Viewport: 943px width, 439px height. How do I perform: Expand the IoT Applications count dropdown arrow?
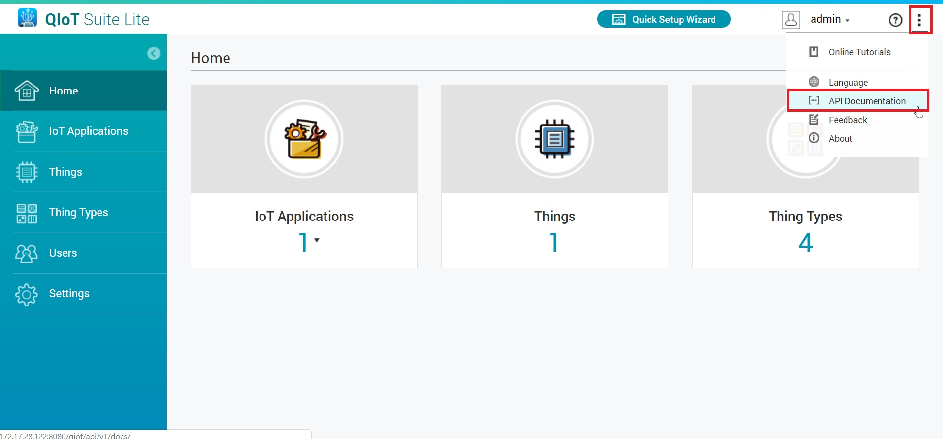317,240
